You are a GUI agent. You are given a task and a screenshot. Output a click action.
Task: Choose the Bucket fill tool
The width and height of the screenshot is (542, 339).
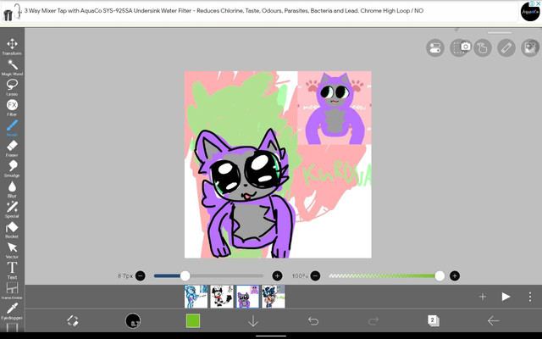(12, 228)
